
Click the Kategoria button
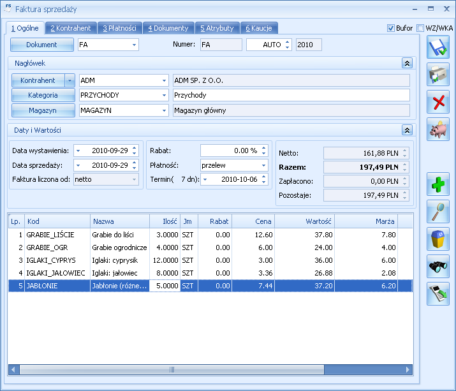click(x=43, y=95)
